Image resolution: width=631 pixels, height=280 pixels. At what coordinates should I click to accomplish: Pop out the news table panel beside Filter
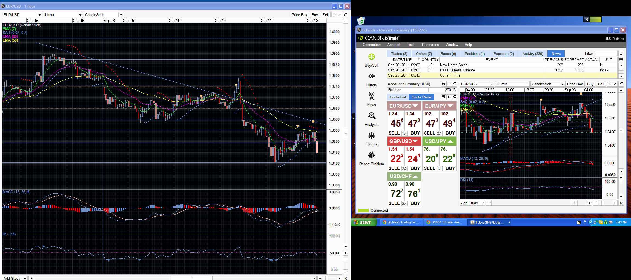tap(621, 53)
